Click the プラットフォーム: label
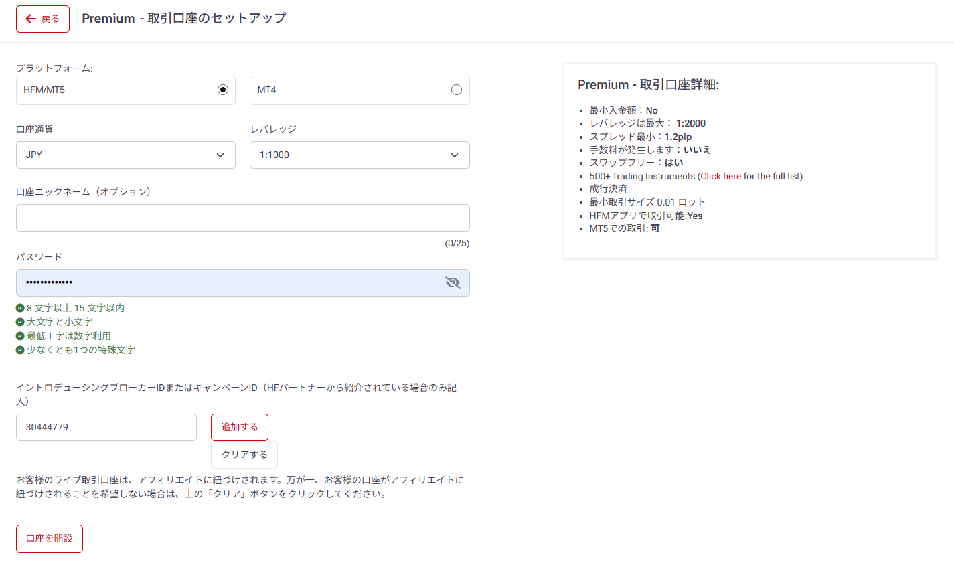This screenshot has height=571, width=954. coord(54,68)
